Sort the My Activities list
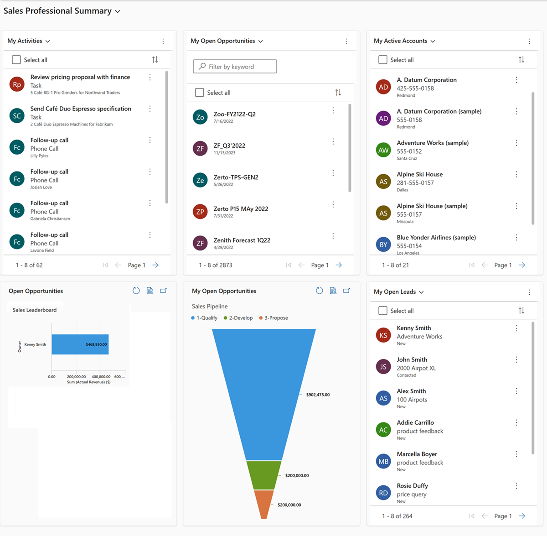547x536 pixels. tap(155, 59)
